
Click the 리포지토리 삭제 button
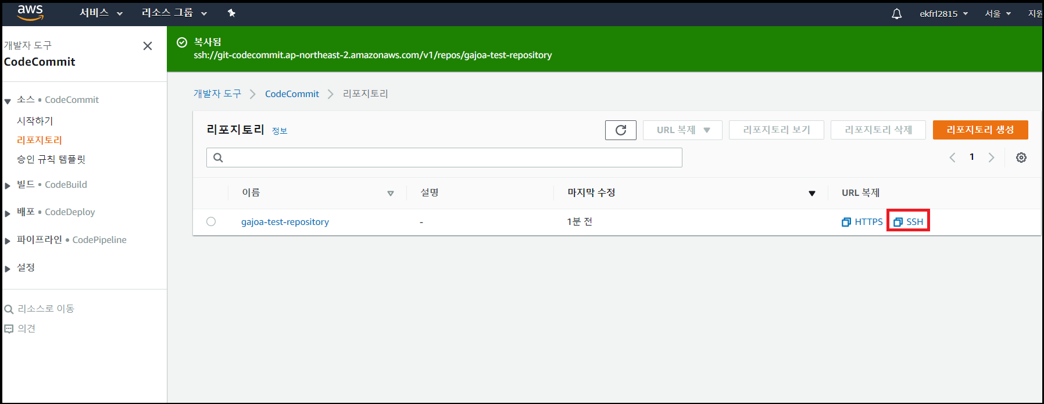pyautogui.click(x=878, y=130)
